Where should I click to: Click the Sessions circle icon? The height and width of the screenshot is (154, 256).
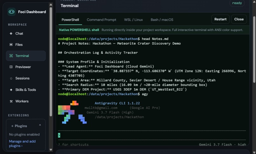[11, 78]
